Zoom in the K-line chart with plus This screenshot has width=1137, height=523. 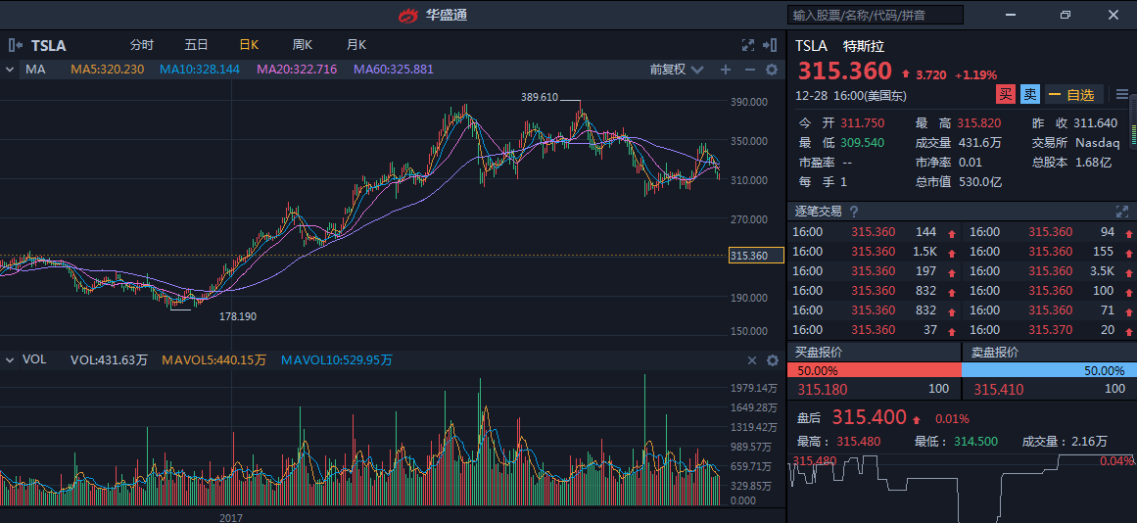(x=726, y=70)
